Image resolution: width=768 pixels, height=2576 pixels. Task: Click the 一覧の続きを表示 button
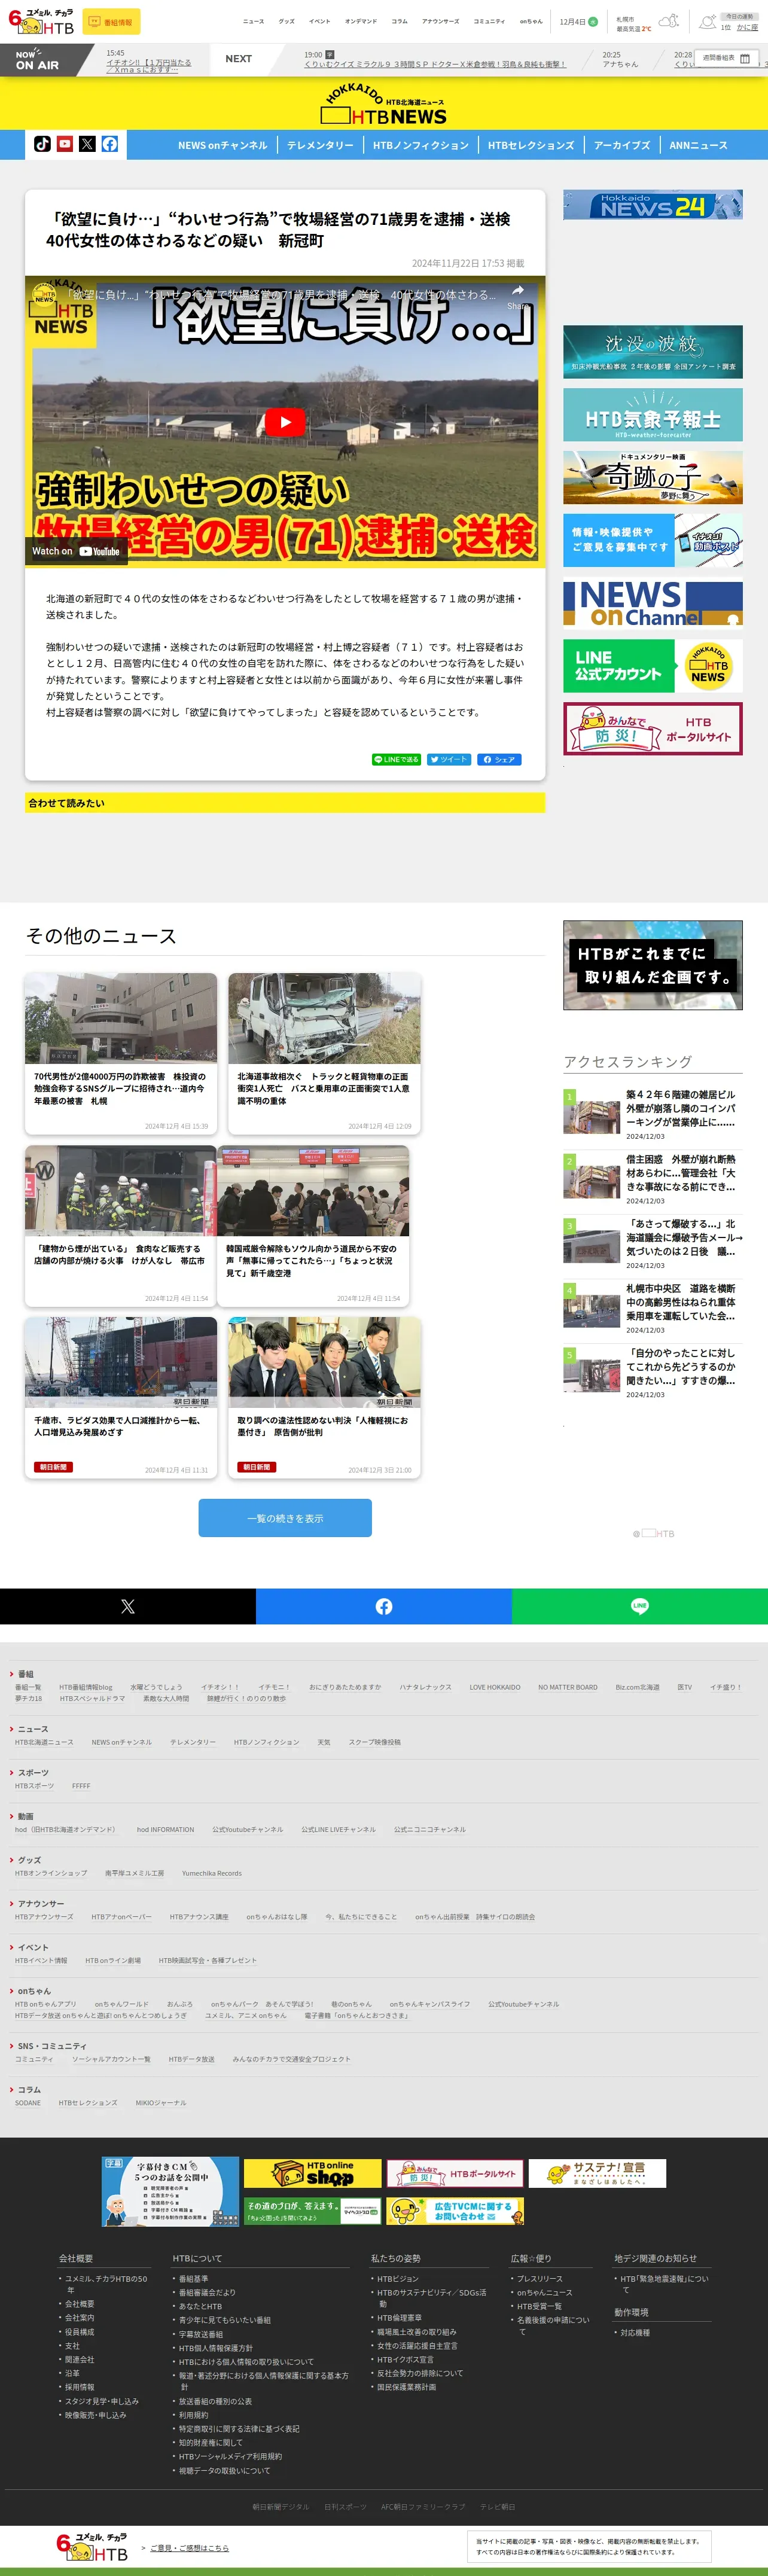(285, 1518)
